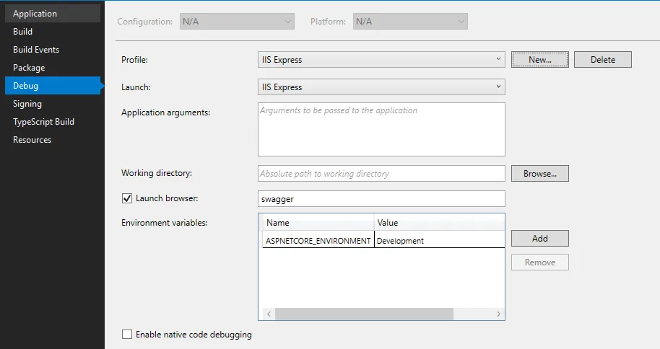Expand the Profile dropdown
The height and width of the screenshot is (349, 660).
381,60
